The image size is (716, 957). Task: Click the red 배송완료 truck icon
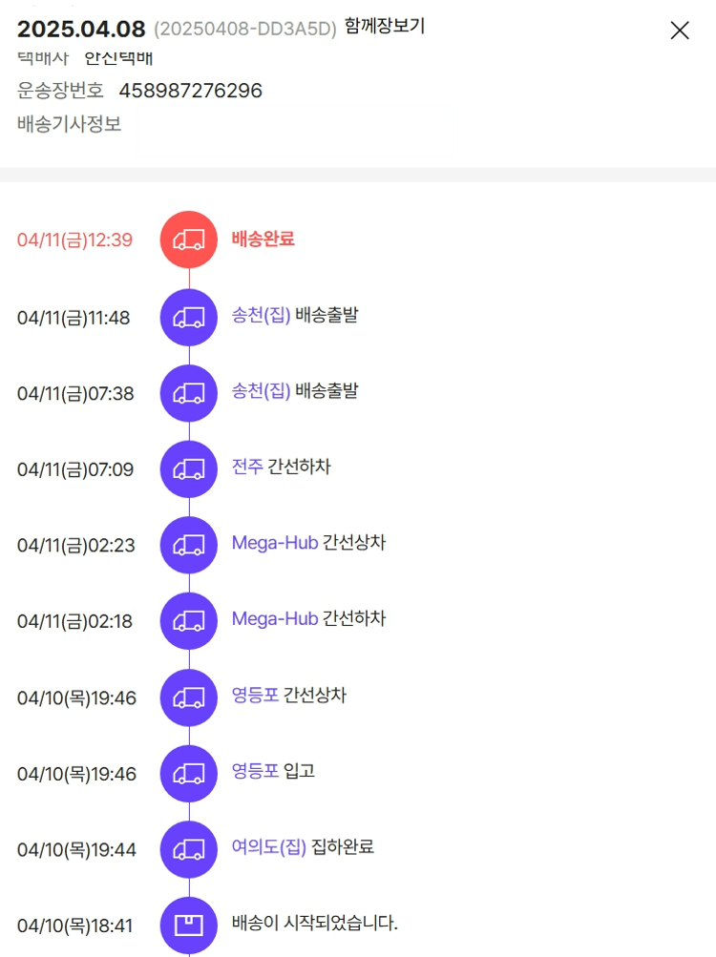(189, 239)
